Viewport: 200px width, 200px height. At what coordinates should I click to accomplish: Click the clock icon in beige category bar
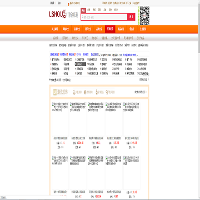point(74,92)
